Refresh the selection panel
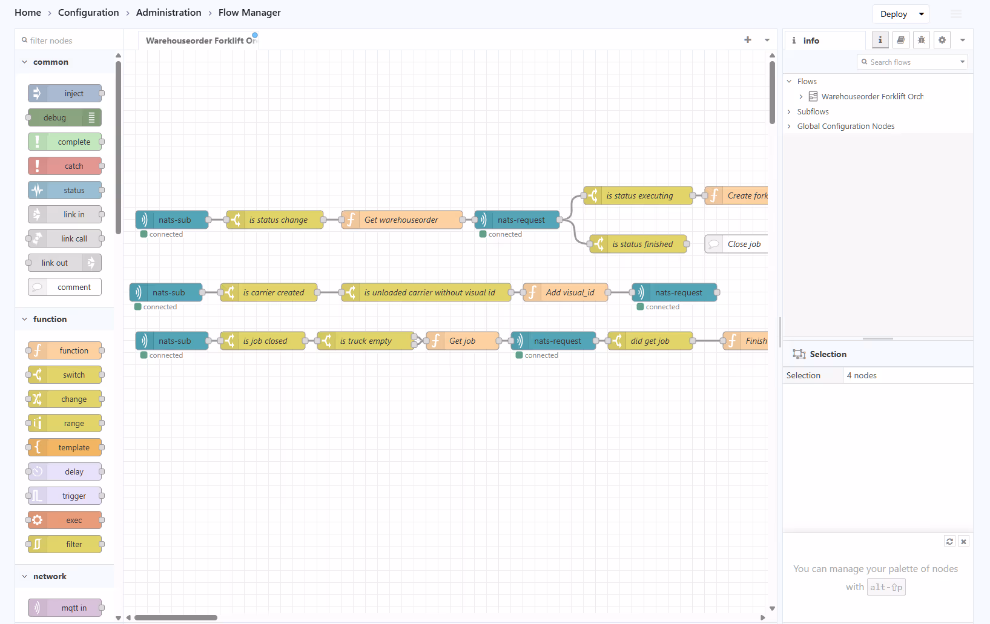This screenshot has height=624, width=990. [x=949, y=540]
